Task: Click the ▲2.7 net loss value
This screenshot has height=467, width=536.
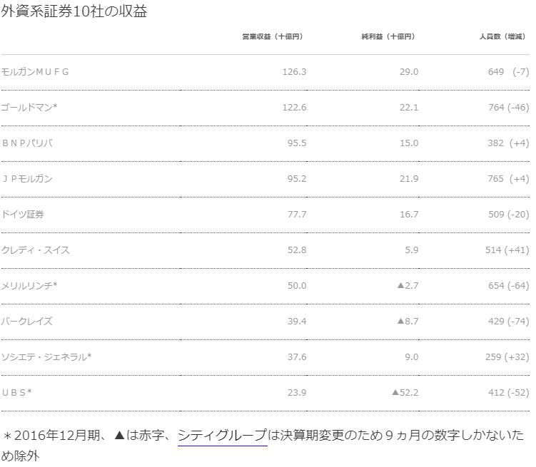Action: tap(408, 286)
